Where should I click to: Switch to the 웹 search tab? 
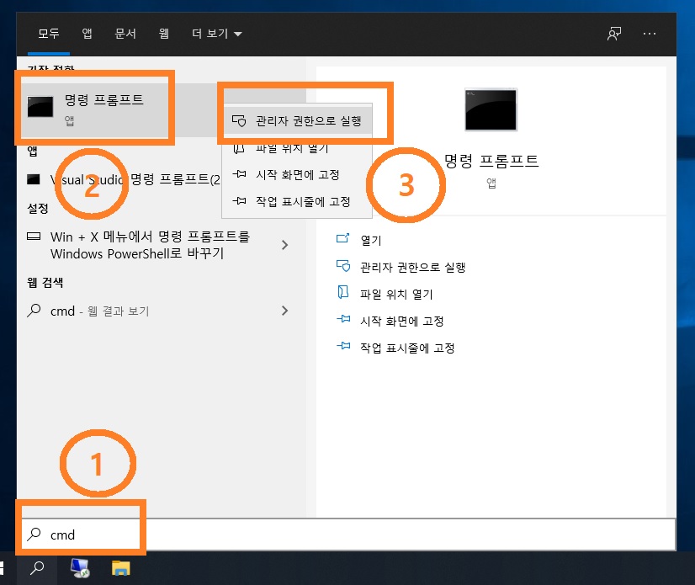pyautogui.click(x=164, y=34)
